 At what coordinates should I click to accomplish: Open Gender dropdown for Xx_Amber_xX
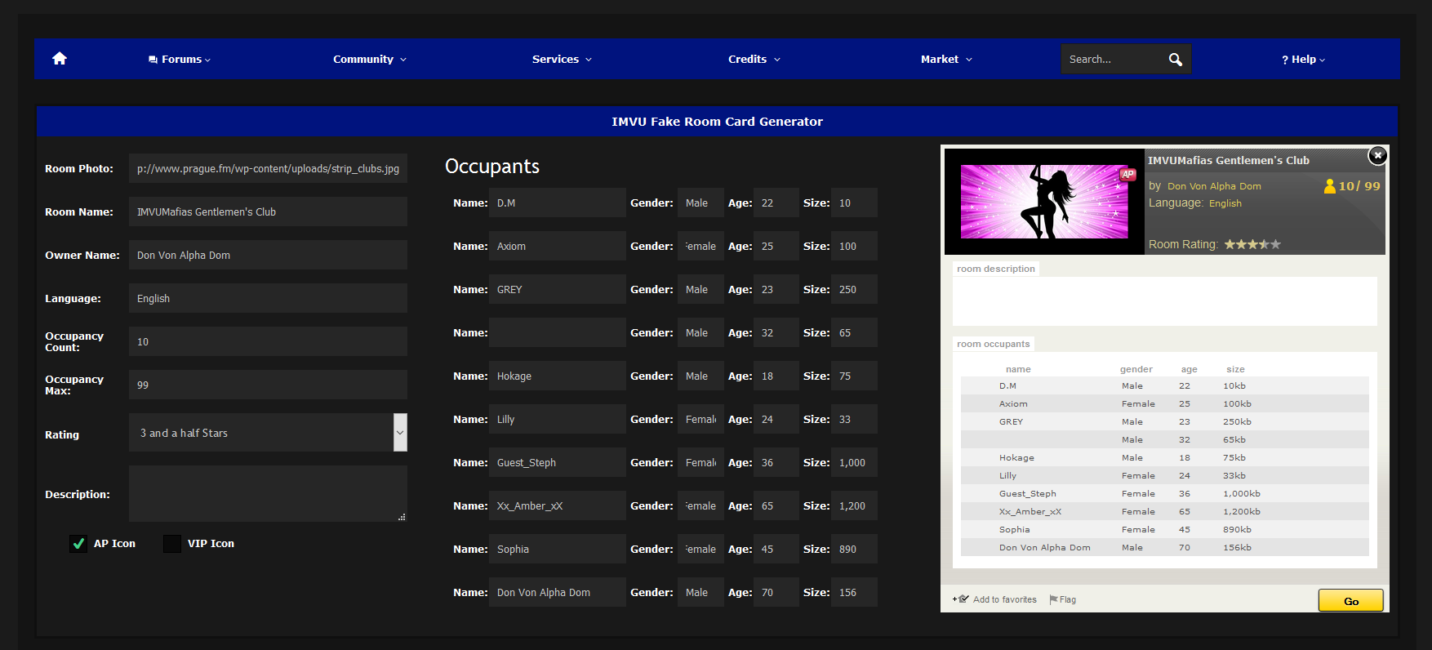coord(700,506)
